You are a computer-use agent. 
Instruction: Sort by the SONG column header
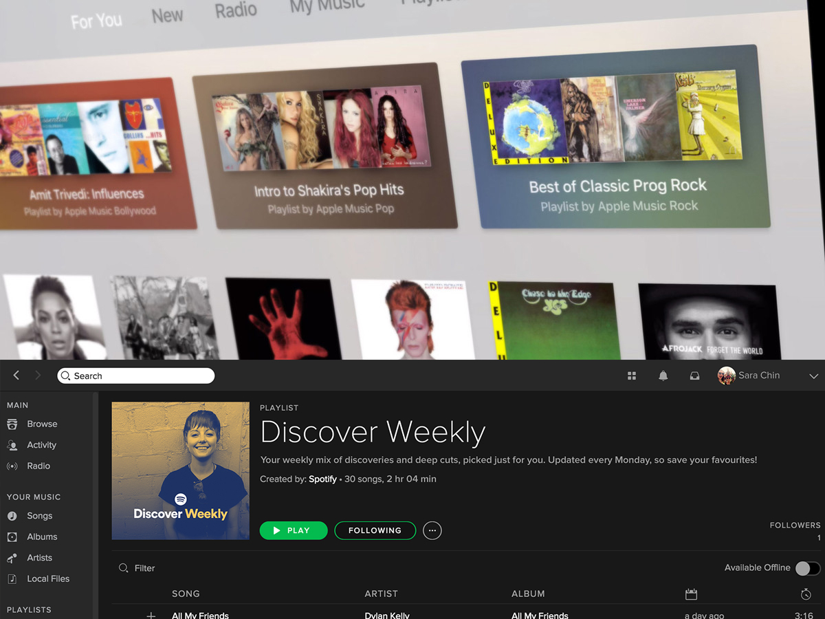click(x=186, y=594)
